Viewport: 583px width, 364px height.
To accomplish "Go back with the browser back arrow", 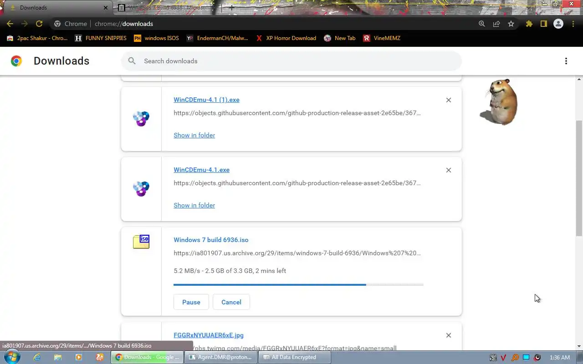I will 10,24.
